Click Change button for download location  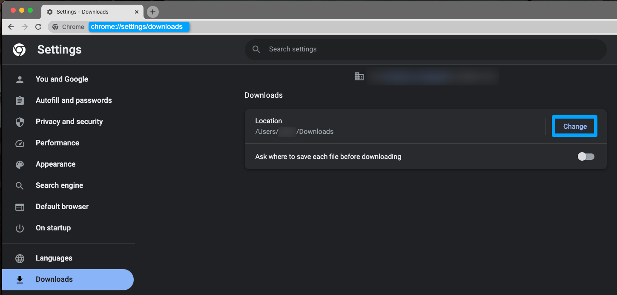pyautogui.click(x=574, y=126)
